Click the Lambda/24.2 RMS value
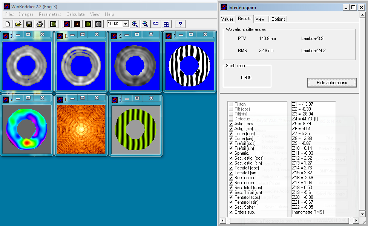 point(313,51)
